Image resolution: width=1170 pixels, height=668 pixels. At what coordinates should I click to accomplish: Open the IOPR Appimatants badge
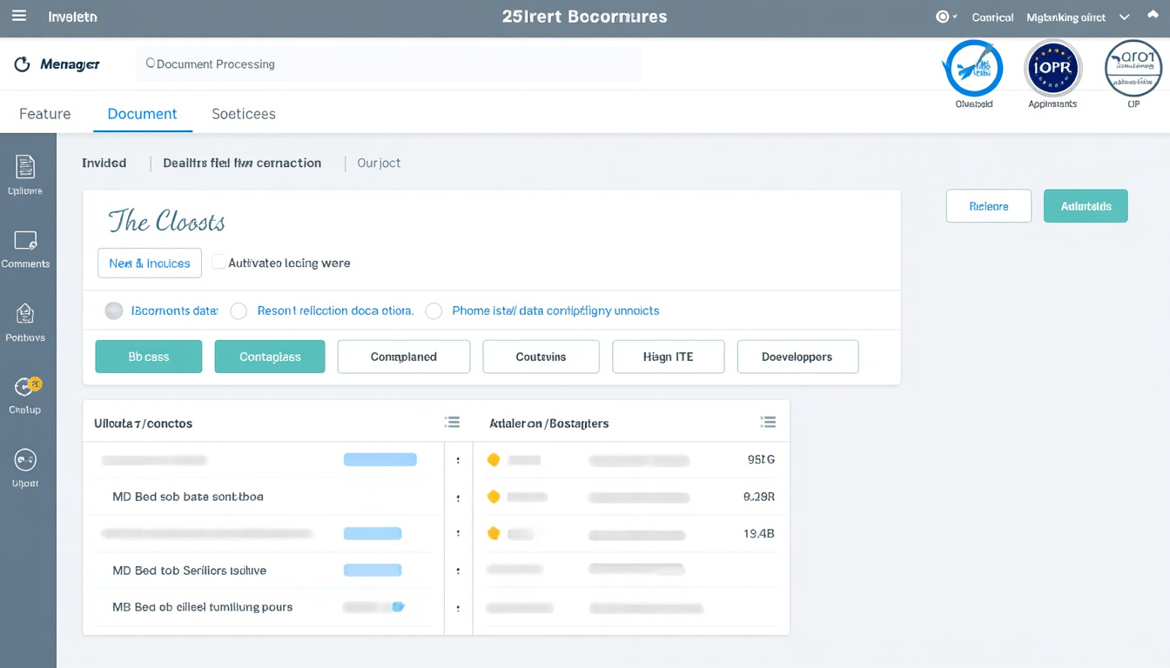[x=1052, y=68]
